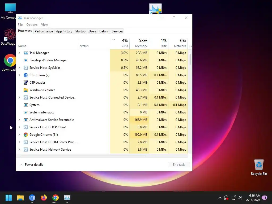Click the sync status tray icon
Screen dimensions: 272x204
[226, 198]
